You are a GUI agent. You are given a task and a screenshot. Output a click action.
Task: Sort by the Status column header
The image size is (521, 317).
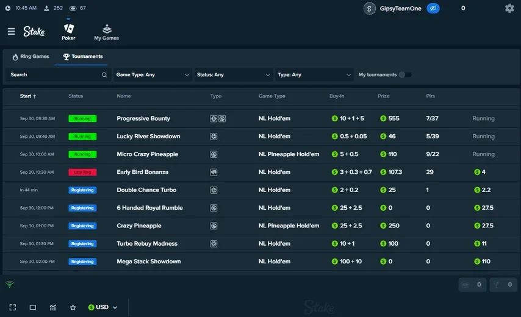click(x=76, y=96)
